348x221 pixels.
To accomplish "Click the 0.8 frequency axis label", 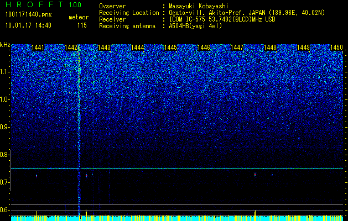I will [5, 155].
